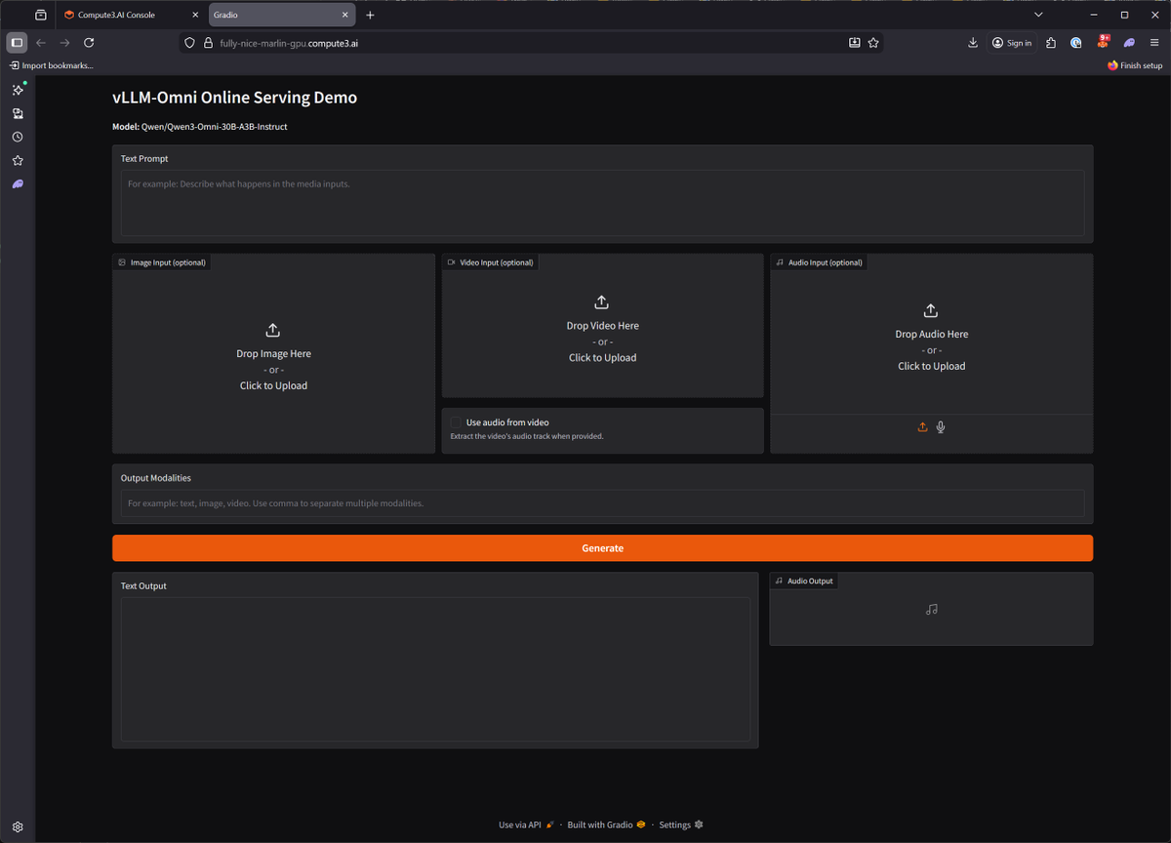
Task: Click upload icon in Audio Input drop area
Action: click(931, 310)
